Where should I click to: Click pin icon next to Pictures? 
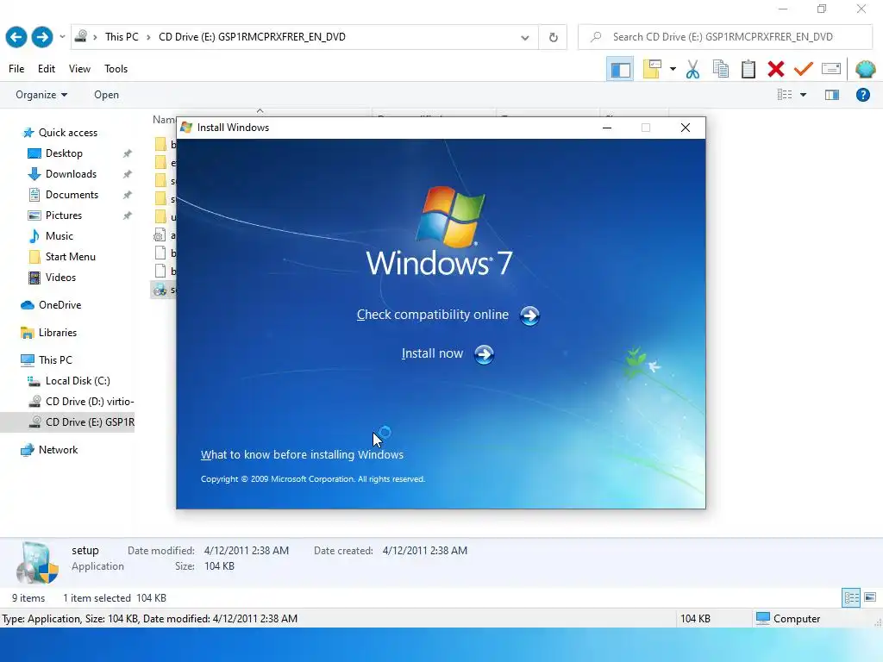click(x=128, y=215)
